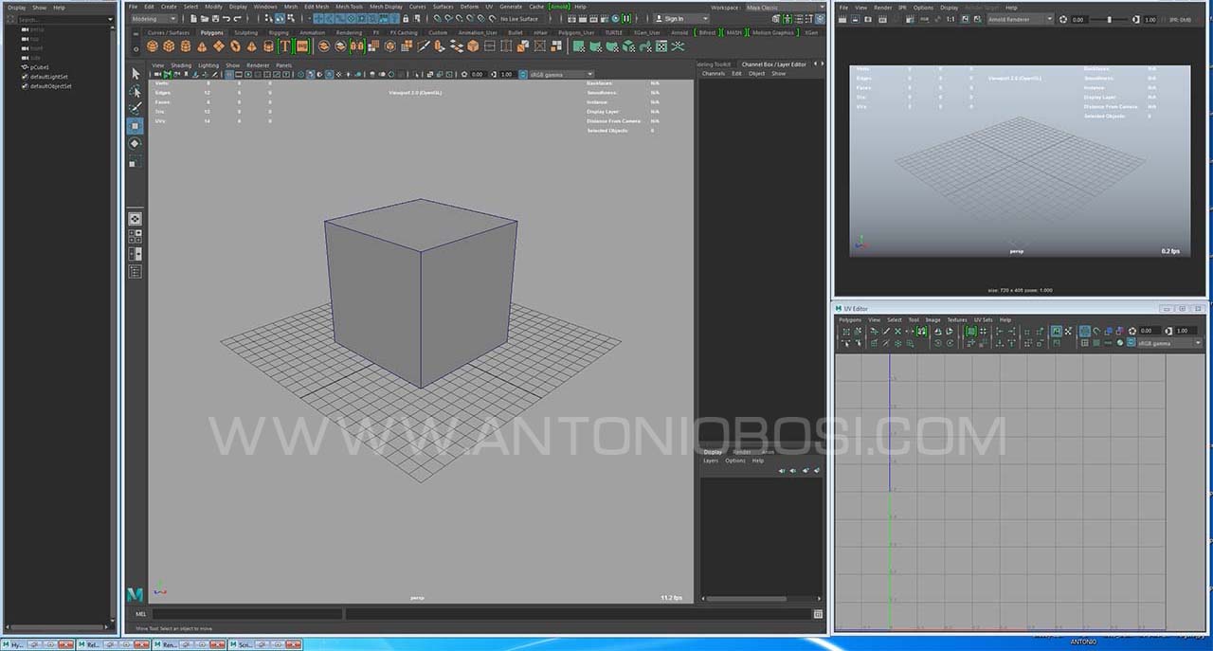The image size is (1213, 651).
Task: Open the IPR menu in the Render View
Action: 902,8
